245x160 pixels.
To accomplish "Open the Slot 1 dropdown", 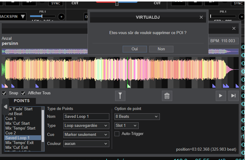I will [x=126, y=126].
